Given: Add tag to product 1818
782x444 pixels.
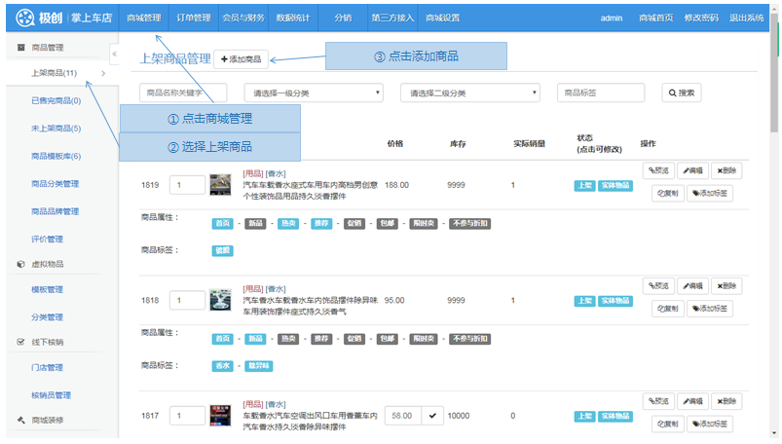Looking at the screenshot, I should (710, 309).
